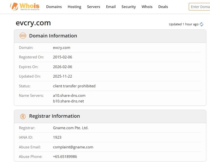Click the registered R icon beside Registrar Information
This screenshot has width=210, height=162.
(x=23, y=116)
